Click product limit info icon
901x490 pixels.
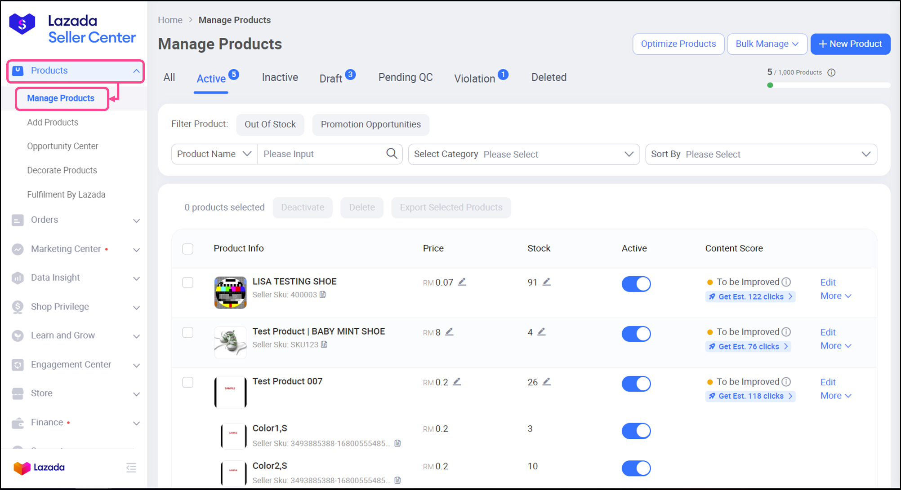tap(831, 72)
